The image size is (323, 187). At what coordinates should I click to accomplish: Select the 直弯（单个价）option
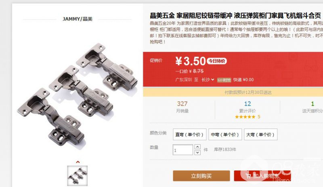click(189, 135)
